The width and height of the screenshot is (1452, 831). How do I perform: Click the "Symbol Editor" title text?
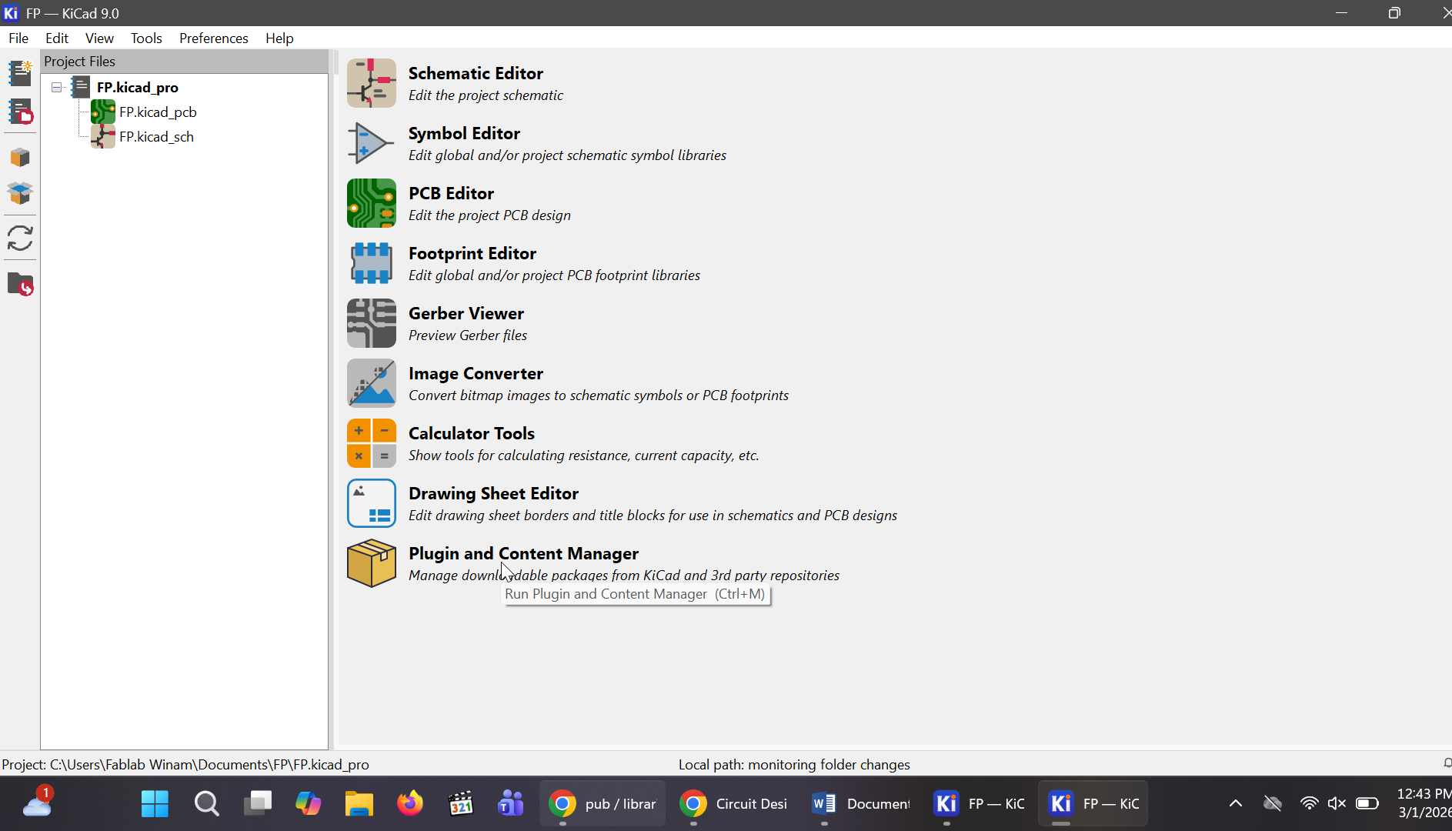pyautogui.click(x=464, y=133)
